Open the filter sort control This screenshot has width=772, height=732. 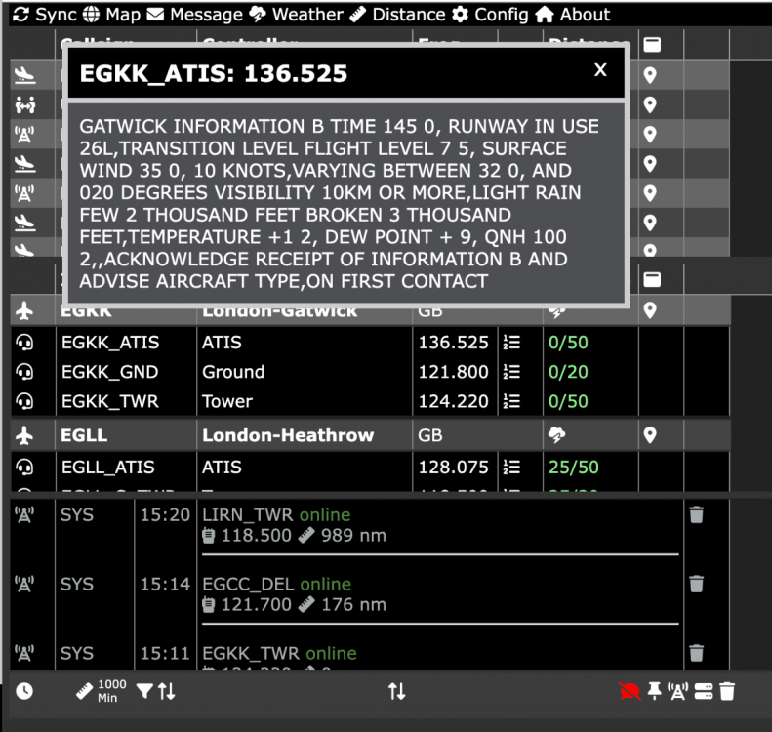(156, 691)
